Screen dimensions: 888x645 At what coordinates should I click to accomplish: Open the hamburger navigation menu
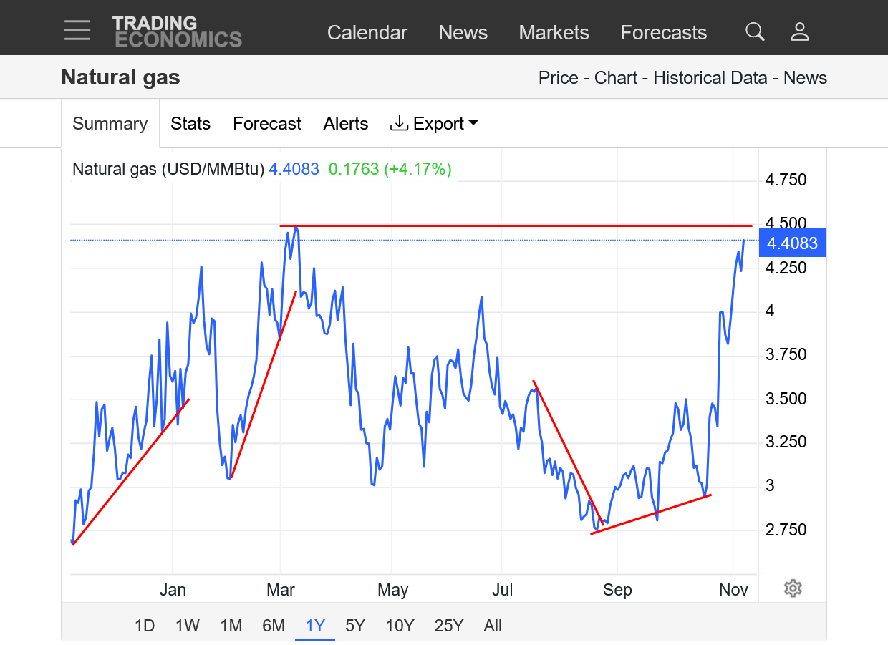[77, 30]
